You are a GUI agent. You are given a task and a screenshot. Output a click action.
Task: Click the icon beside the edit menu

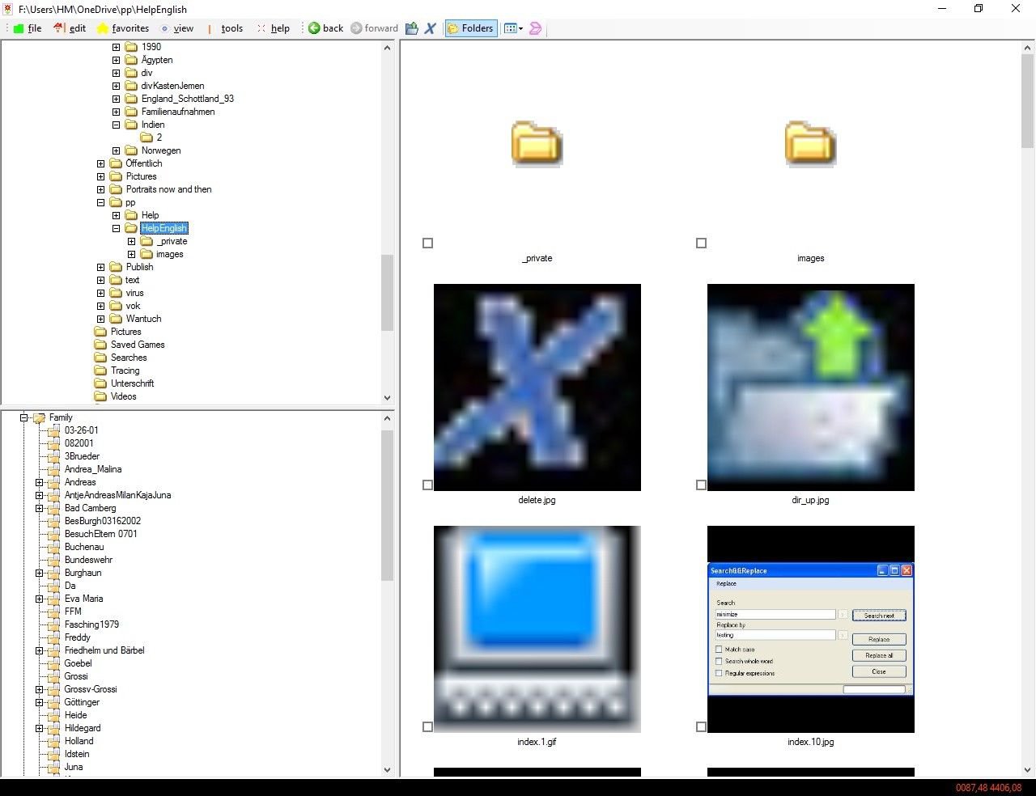[x=58, y=28]
